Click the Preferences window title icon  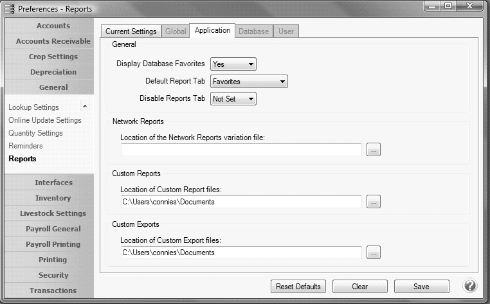(9, 9)
